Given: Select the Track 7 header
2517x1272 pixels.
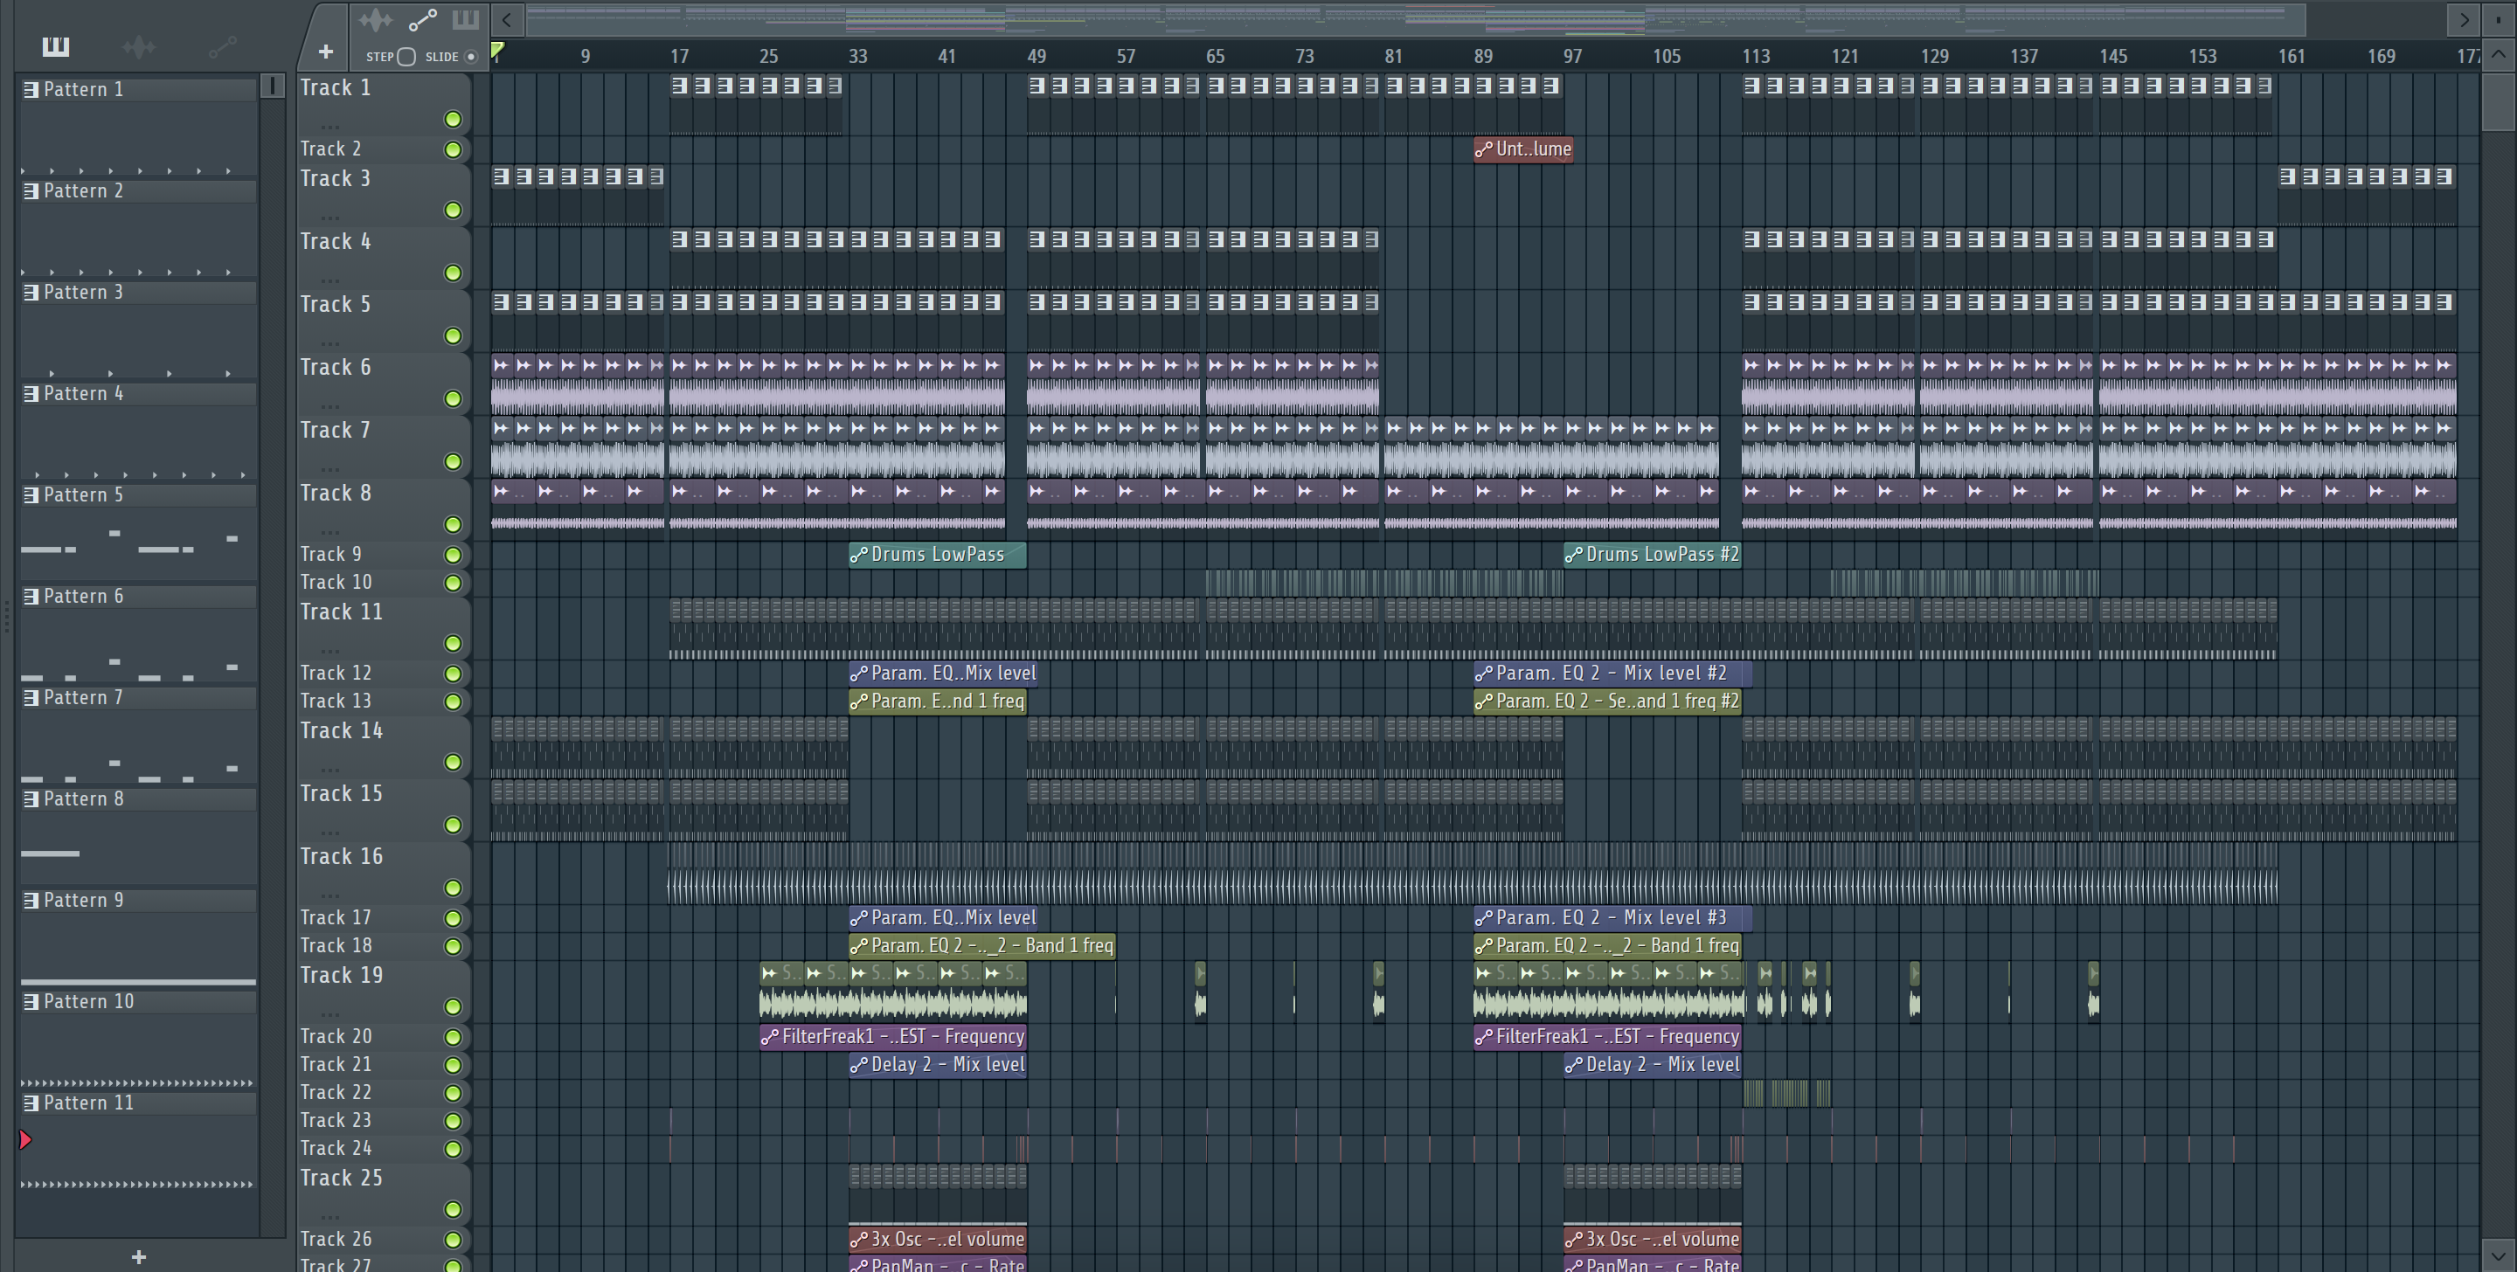Looking at the screenshot, I should point(383,446).
